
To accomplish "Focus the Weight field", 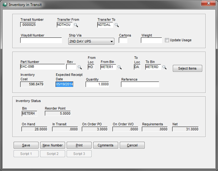I will click(x=151, y=40).
